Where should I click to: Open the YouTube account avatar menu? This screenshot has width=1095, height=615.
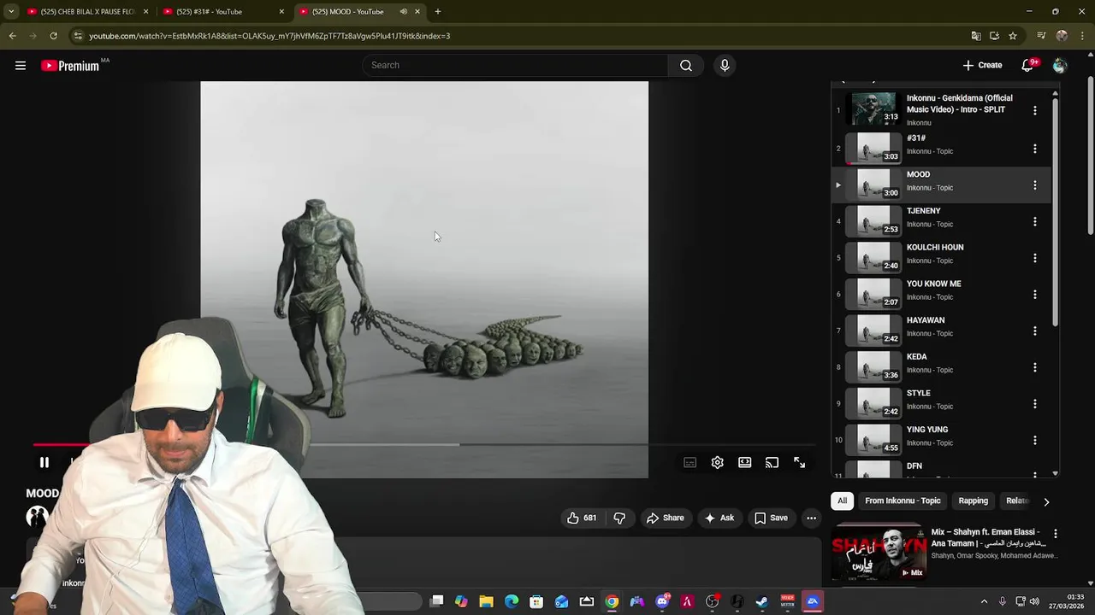1060,65
